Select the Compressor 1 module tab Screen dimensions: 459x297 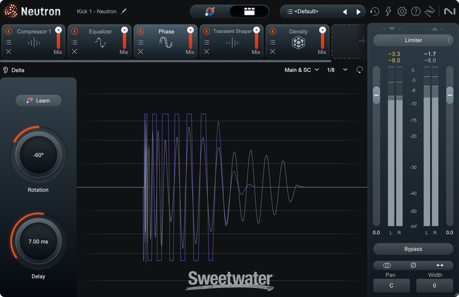[x=34, y=41]
